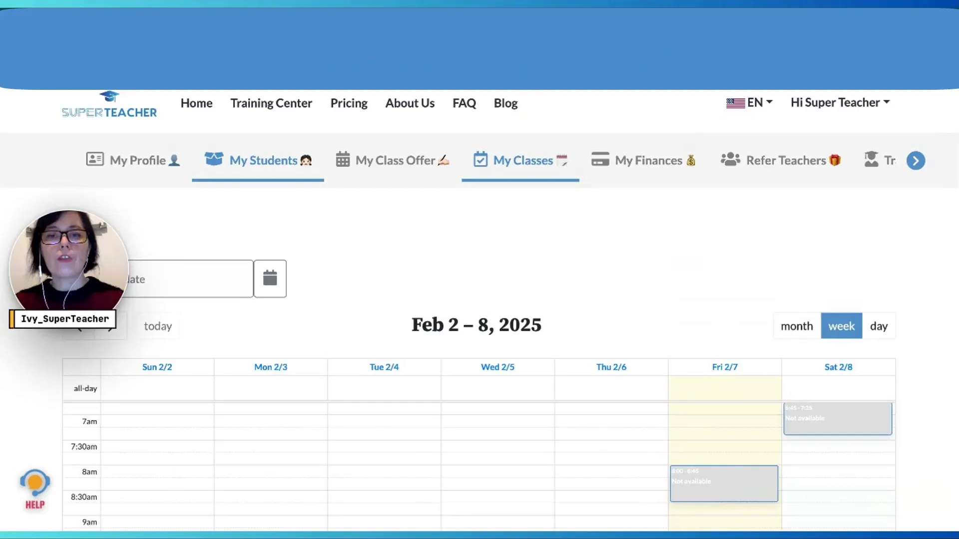Click the My Classes icon
This screenshot has width=959, height=539.
(481, 160)
